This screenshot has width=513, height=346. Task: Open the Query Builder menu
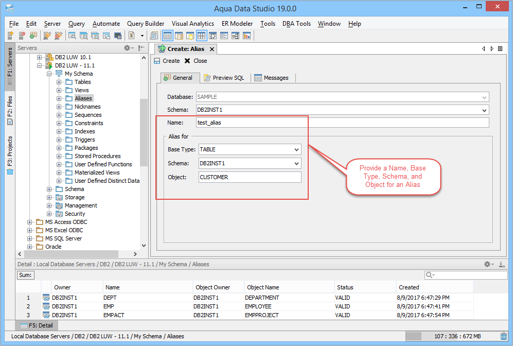click(x=146, y=24)
